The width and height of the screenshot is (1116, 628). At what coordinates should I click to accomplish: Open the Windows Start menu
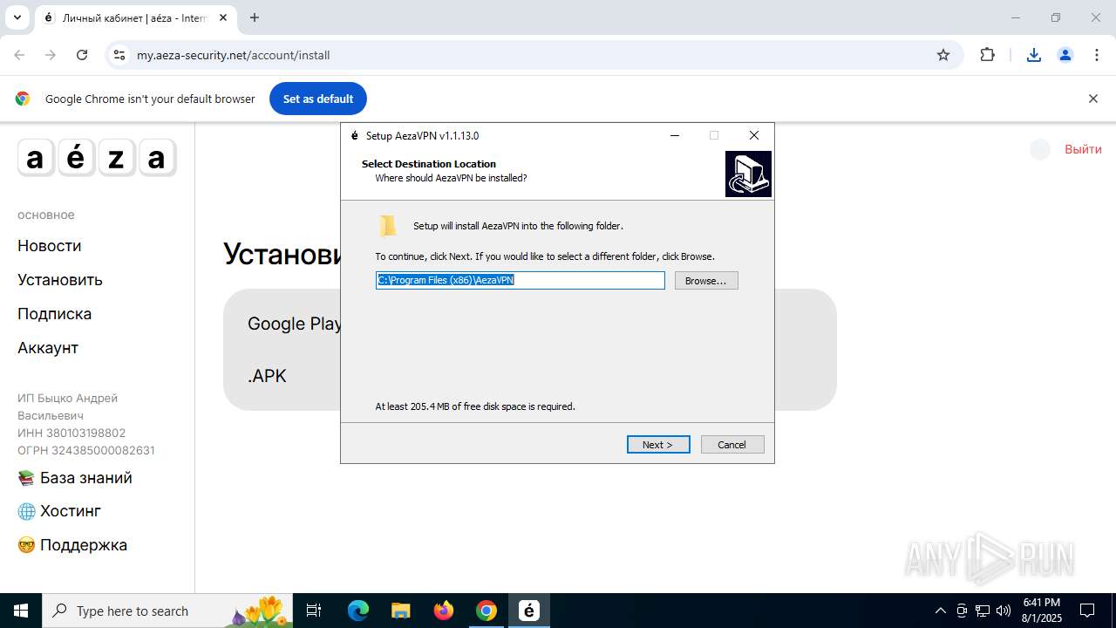(21, 611)
